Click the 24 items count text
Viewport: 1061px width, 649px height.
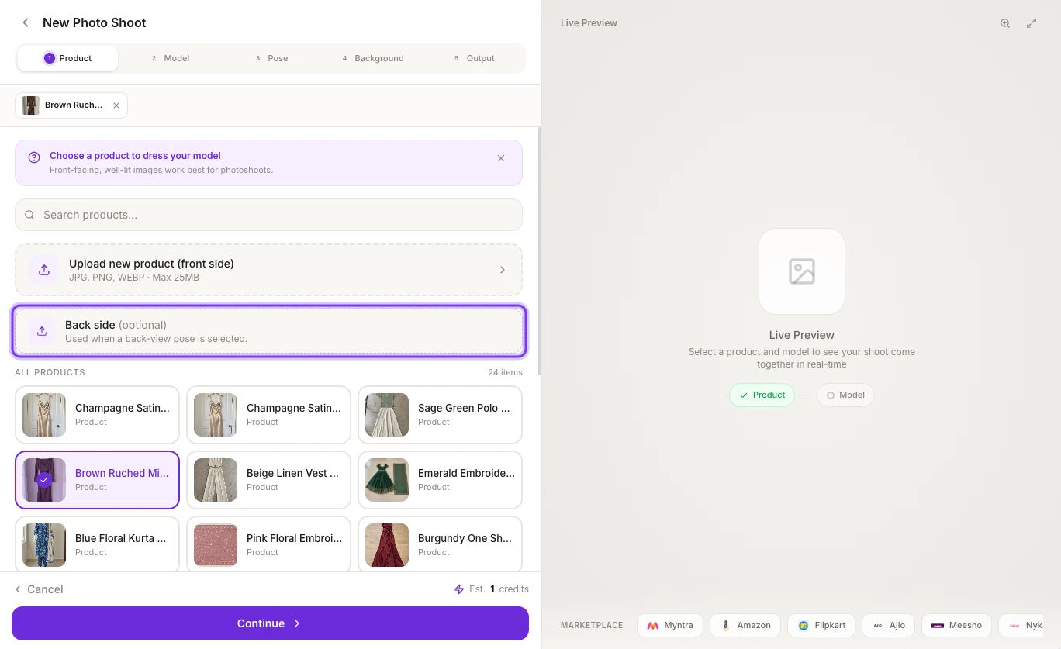coord(505,372)
